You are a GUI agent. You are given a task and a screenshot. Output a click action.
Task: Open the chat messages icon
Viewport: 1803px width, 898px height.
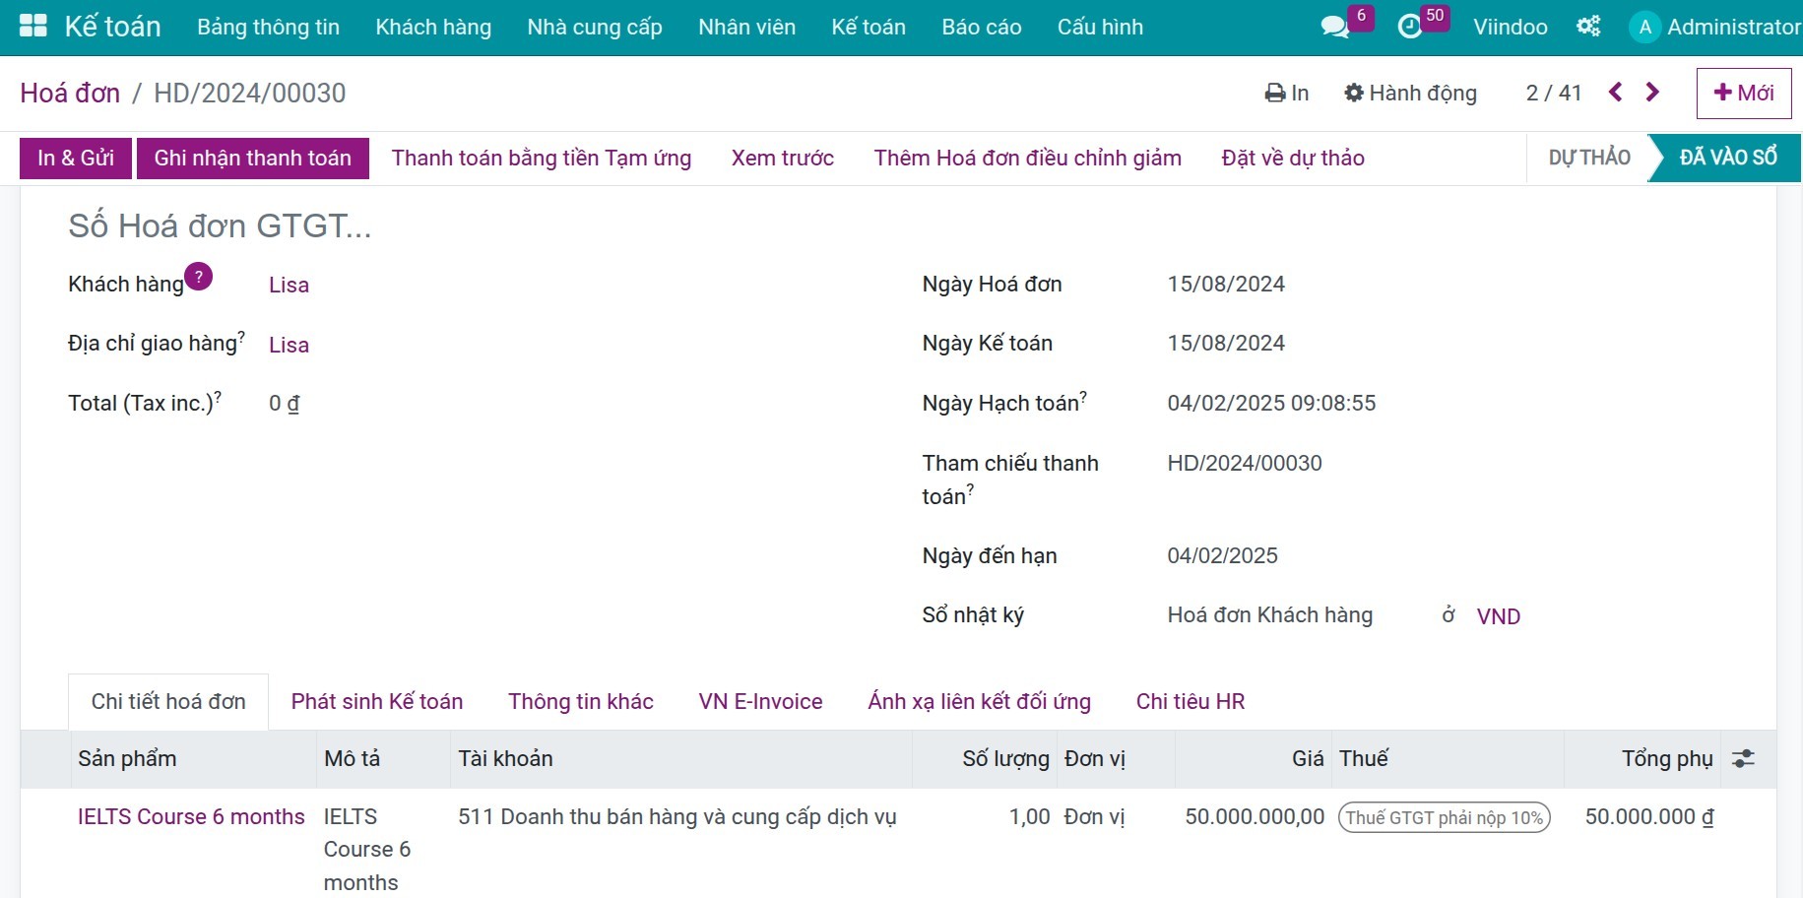1334,27
